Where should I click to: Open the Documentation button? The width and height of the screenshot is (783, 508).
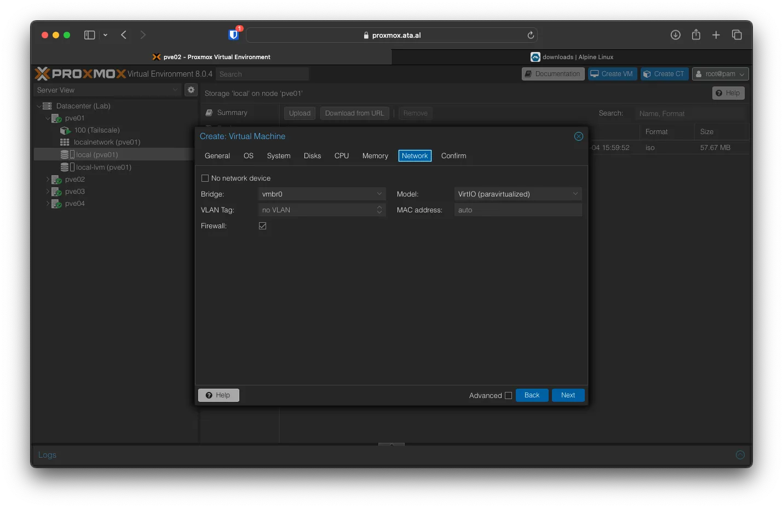553,74
